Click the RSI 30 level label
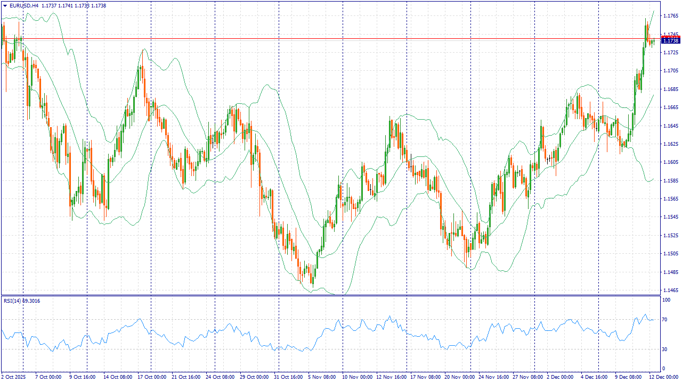Viewport: 682px width, 383px height. pyautogui.click(x=664, y=349)
